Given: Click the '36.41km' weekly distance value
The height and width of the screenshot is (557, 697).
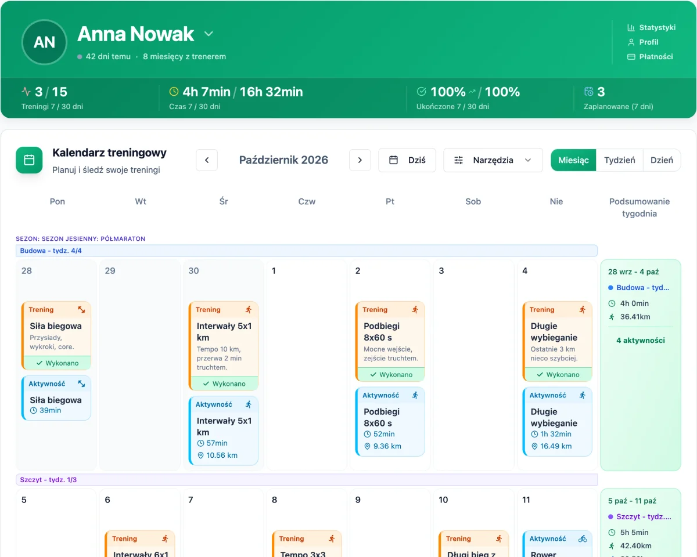Looking at the screenshot, I should click(x=635, y=317).
